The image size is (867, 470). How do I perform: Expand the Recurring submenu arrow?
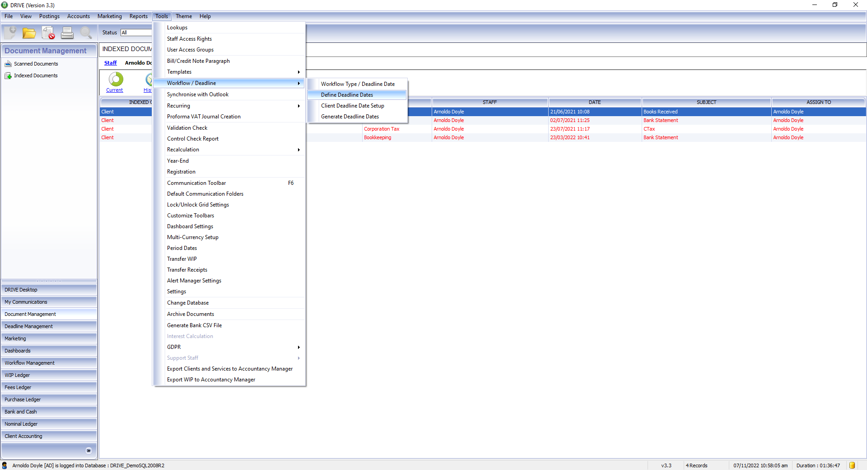tap(298, 106)
